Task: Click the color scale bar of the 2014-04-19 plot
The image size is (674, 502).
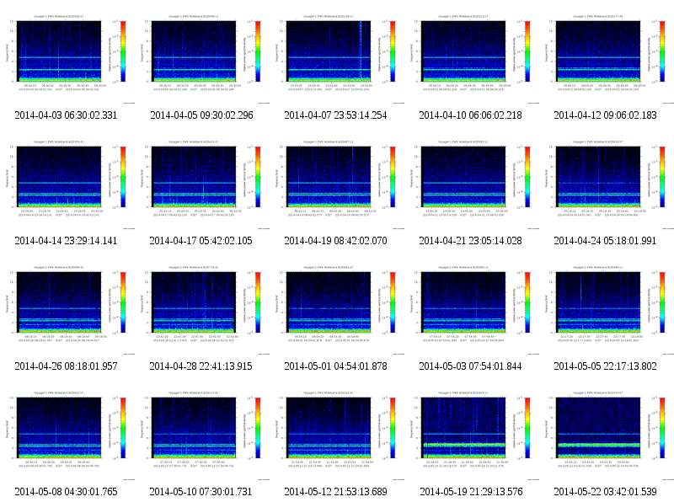Action: [393, 177]
